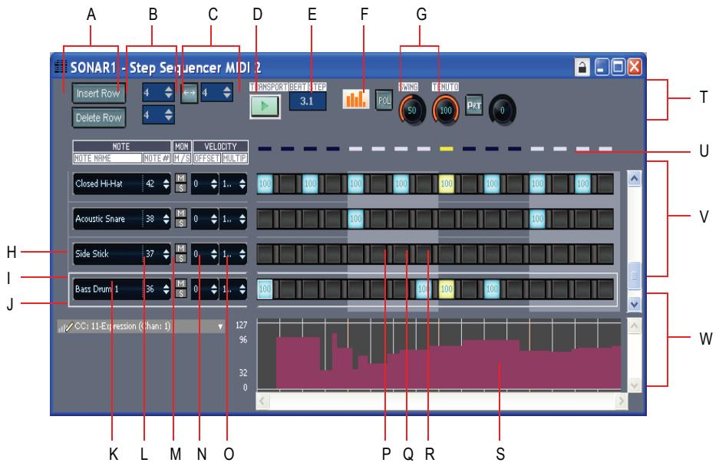Click the step rows vertical scrollbar thumb
The width and height of the screenshot is (719, 466).
pos(634,276)
